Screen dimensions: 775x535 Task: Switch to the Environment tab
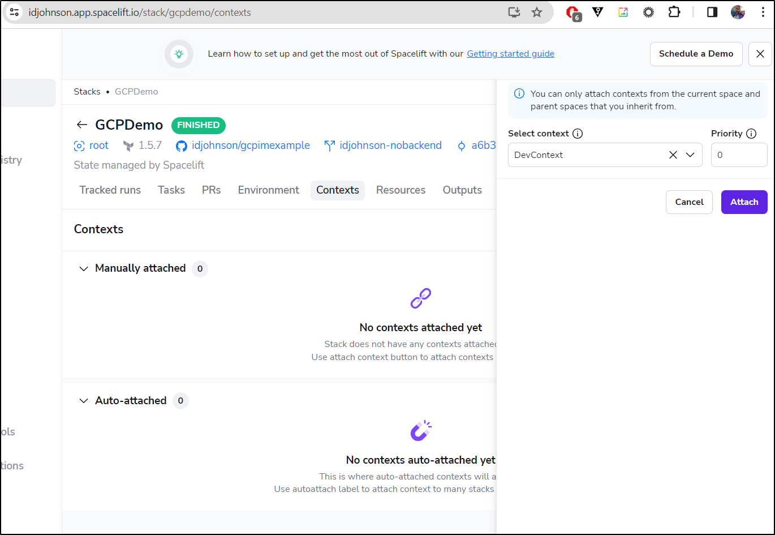click(269, 190)
